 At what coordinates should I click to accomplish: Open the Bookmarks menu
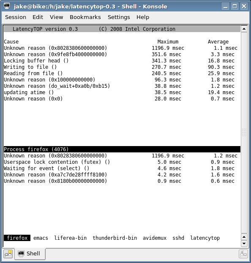coord(85,17)
